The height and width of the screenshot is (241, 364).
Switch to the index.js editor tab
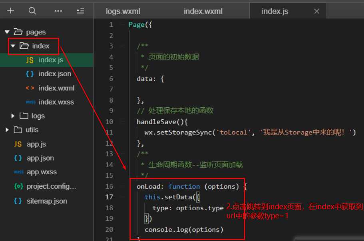coord(275,11)
